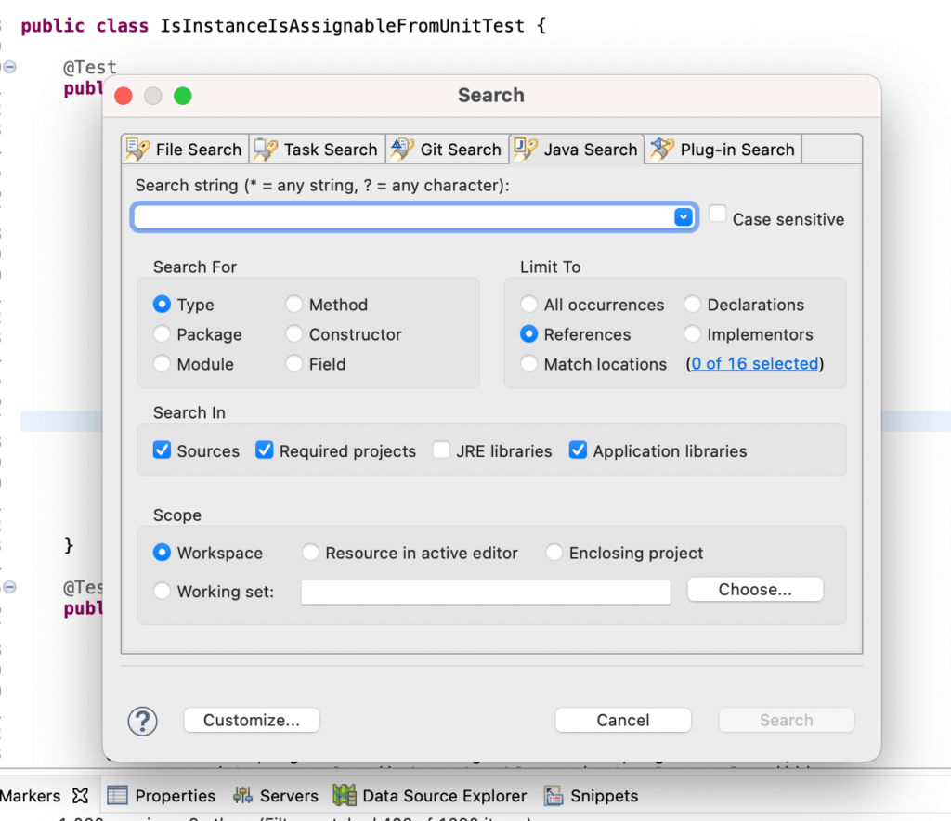Click inside the Working set field
The height and width of the screenshot is (821, 951).
click(485, 592)
